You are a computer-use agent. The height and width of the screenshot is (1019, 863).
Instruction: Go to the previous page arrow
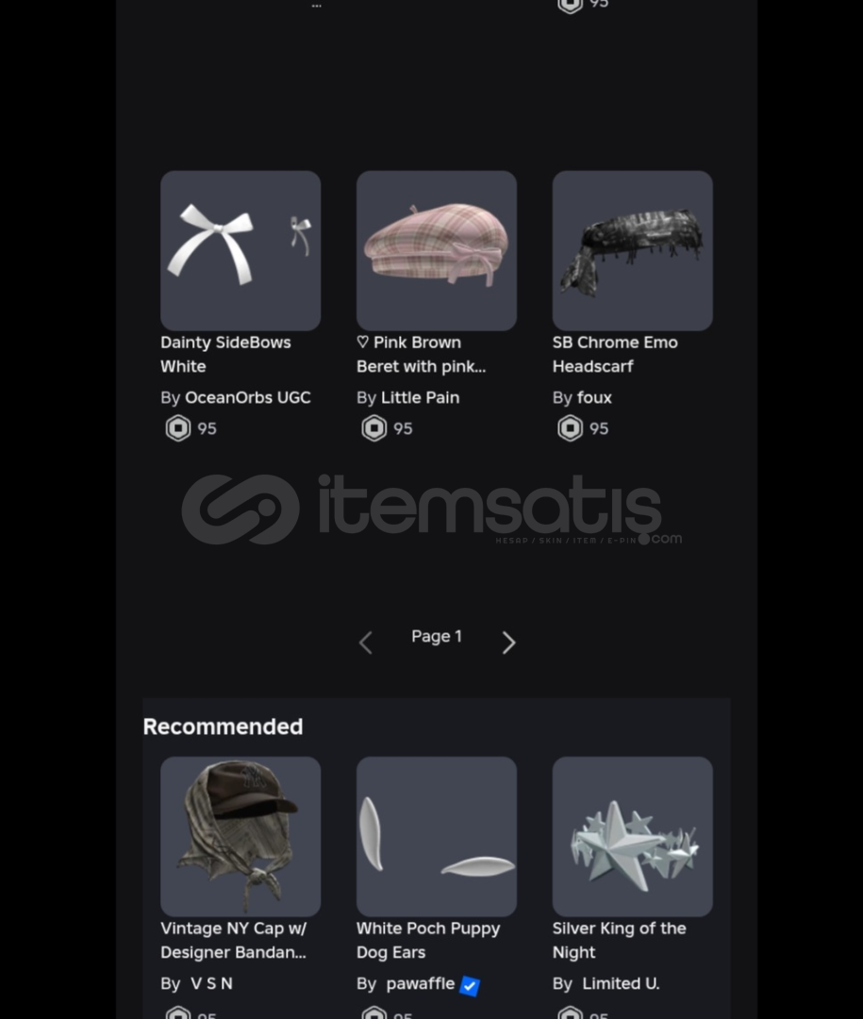[366, 643]
